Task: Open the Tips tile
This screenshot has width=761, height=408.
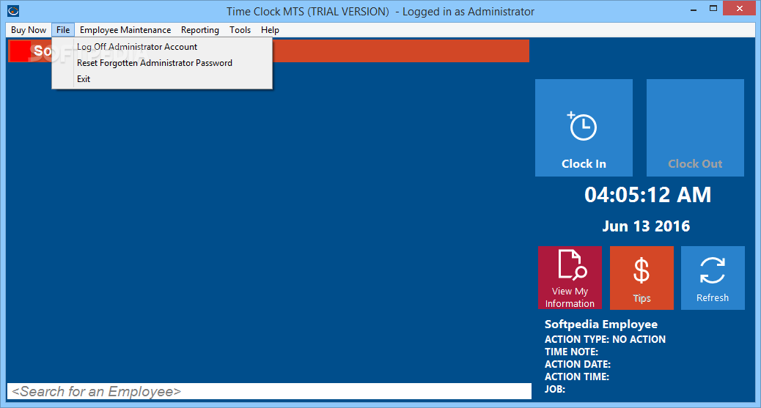Action: [x=641, y=278]
